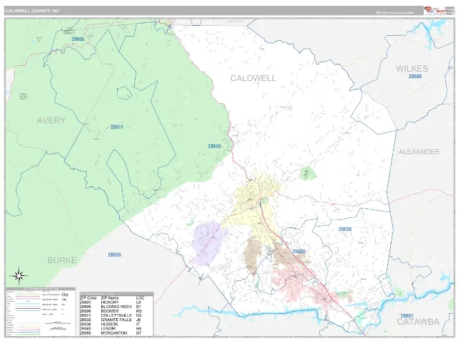
Task: Click the small green shaded area east of Lenoir
Action: [x=308, y=173]
